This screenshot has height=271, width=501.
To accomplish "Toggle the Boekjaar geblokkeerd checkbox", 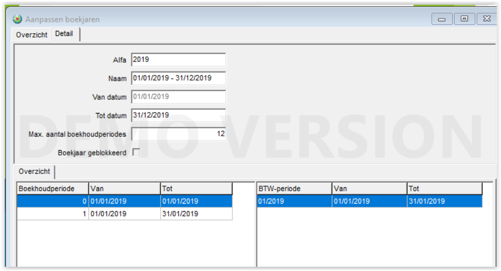I will [x=136, y=153].
